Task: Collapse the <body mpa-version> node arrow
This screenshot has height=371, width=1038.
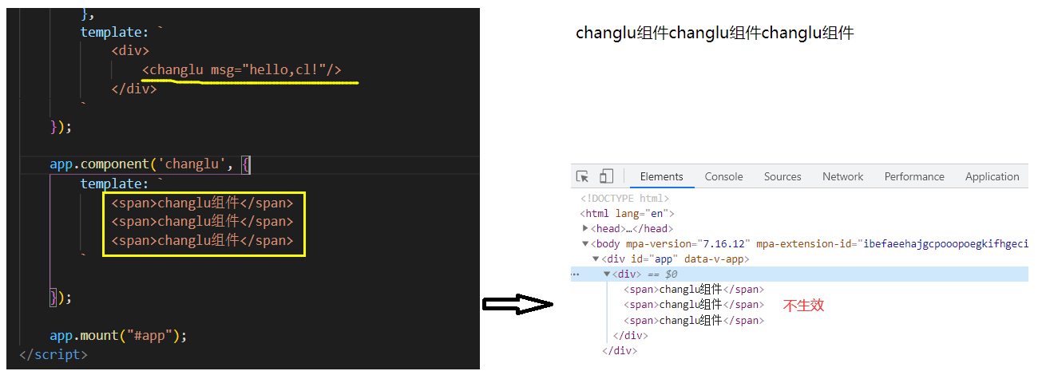Action: click(x=585, y=244)
